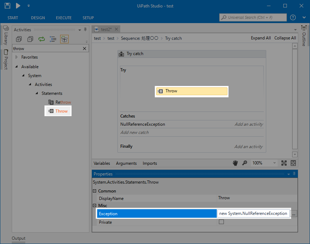Open the Help question mark icon
The width and height of the screenshot is (310, 244).
[293, 17]
